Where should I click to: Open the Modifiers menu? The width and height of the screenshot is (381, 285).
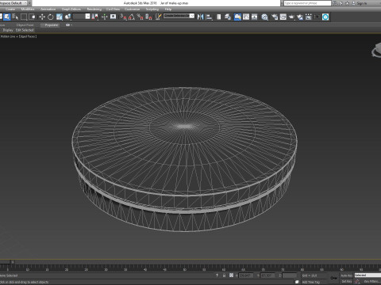click(x=28, y=9)
